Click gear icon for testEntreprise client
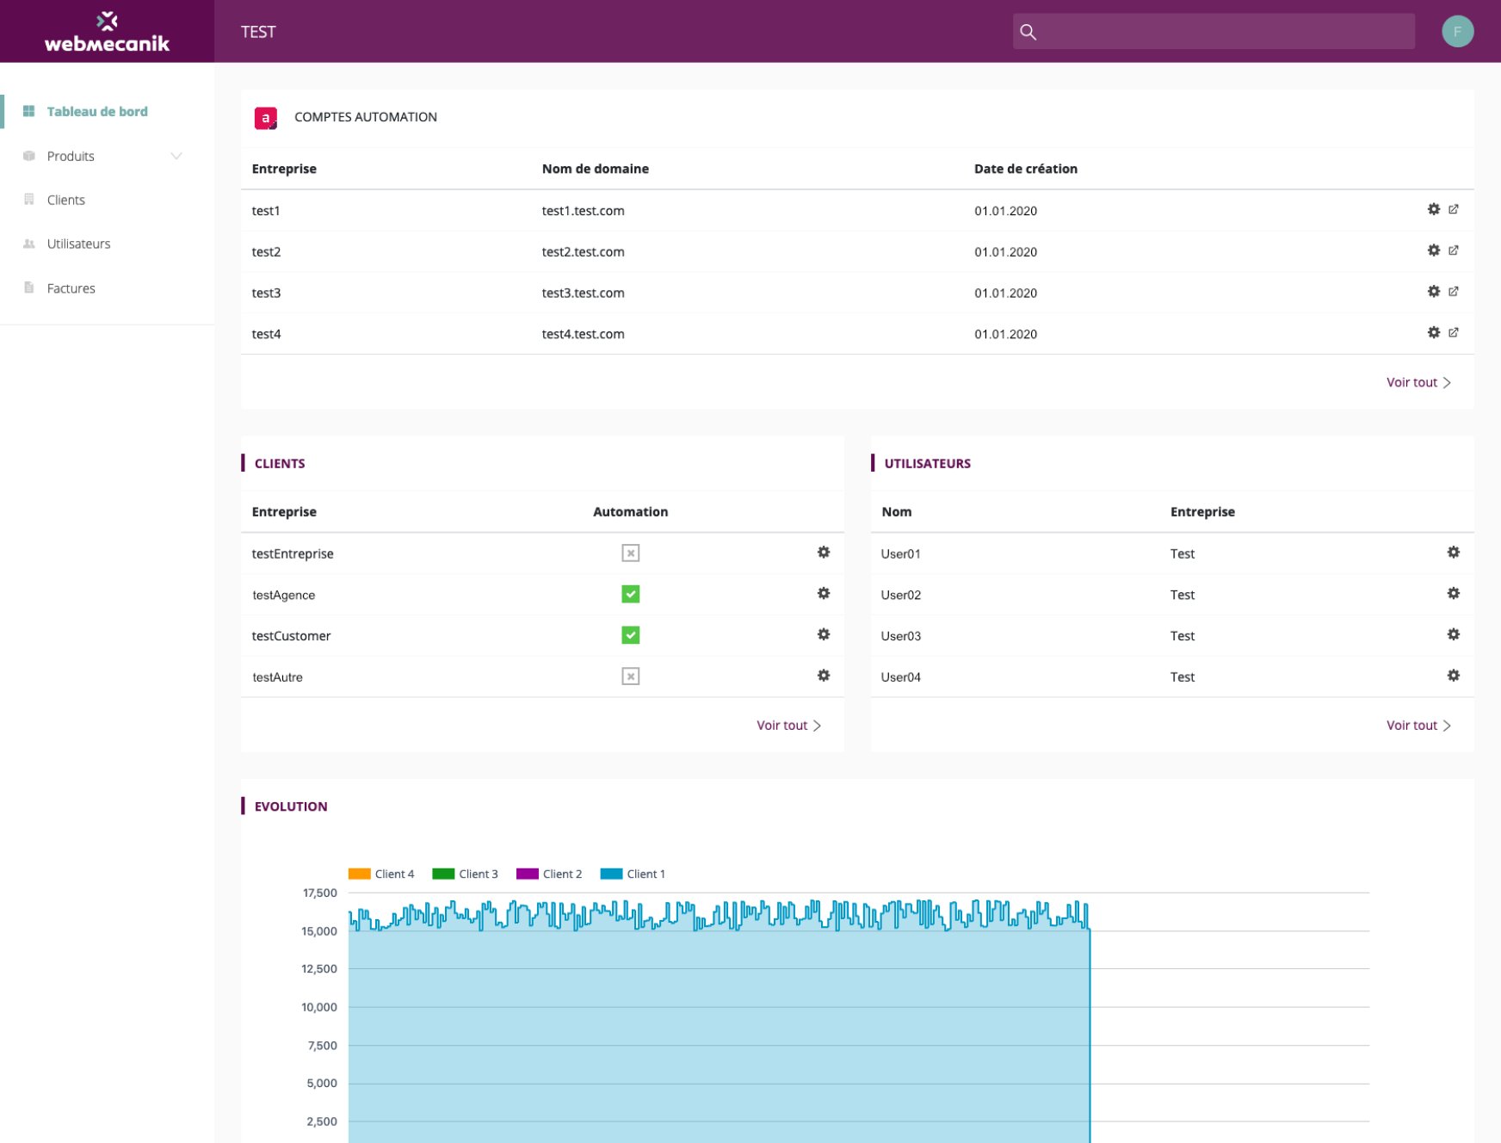The height and width of the screenshot is (1143, 1501). pos(824,553)
